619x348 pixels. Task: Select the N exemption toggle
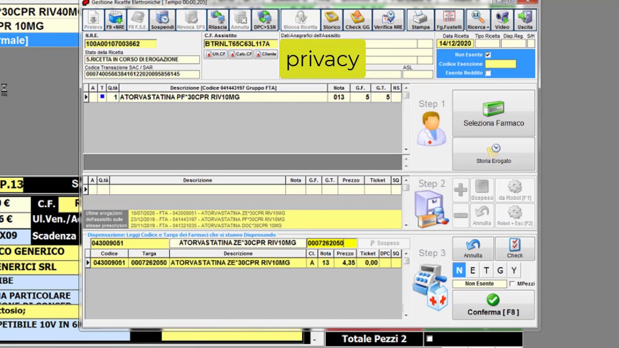459,271
